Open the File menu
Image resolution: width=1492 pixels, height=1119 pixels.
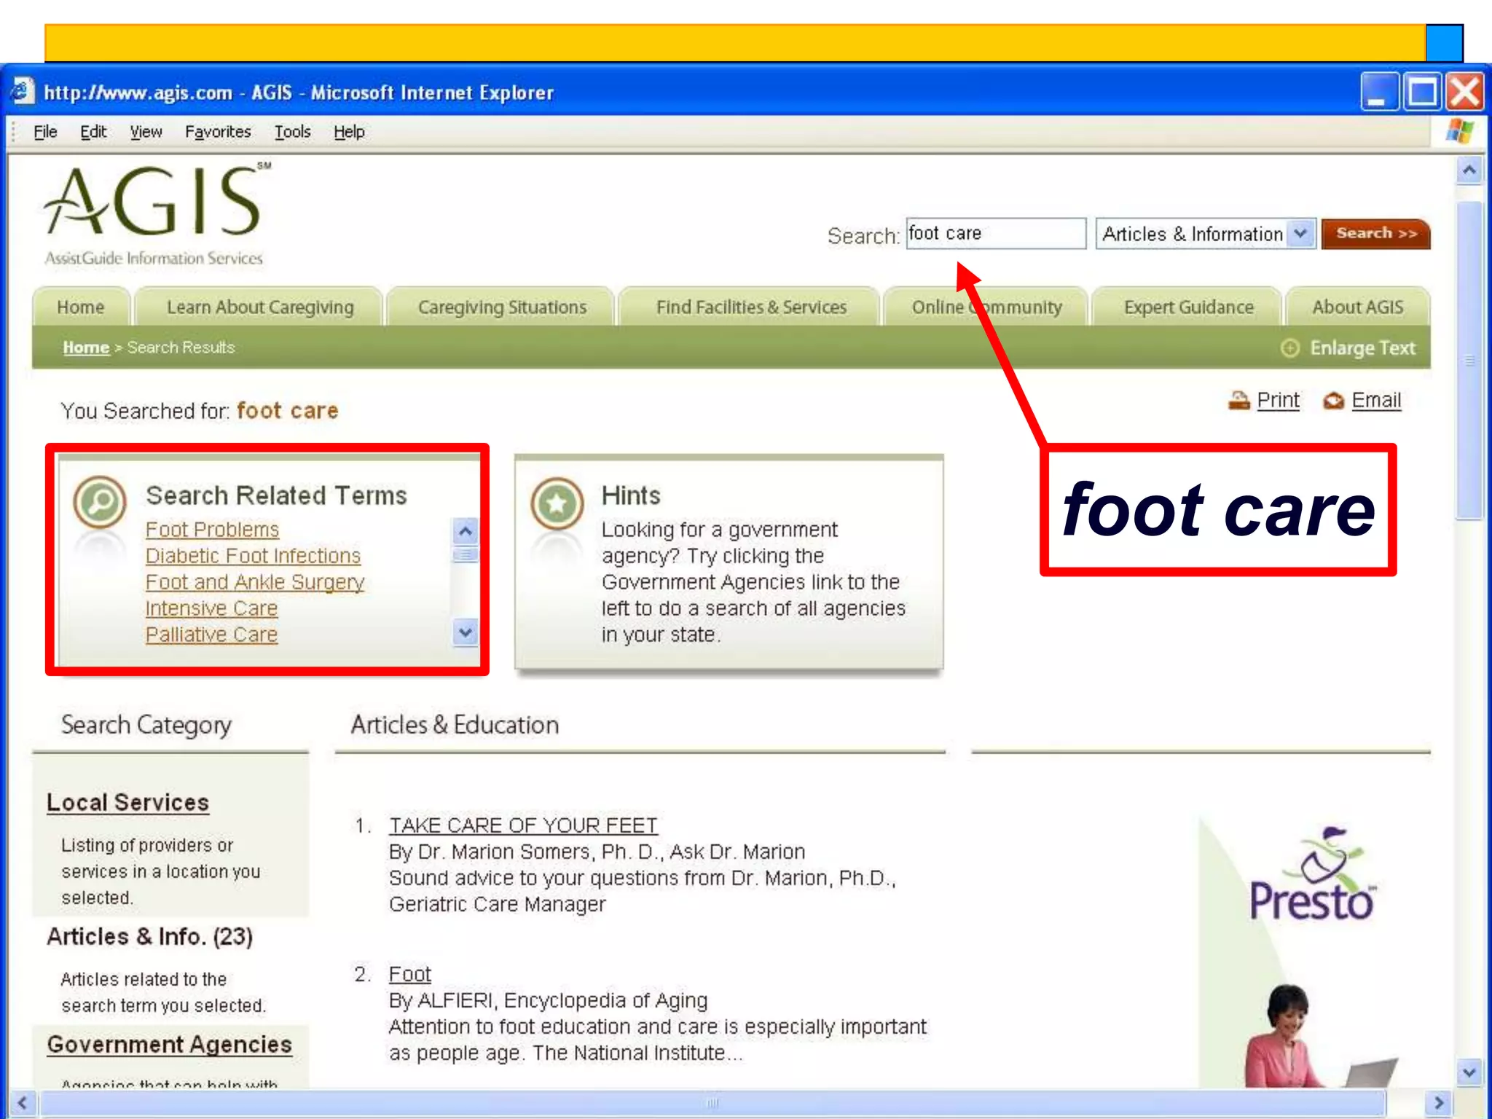45,132
